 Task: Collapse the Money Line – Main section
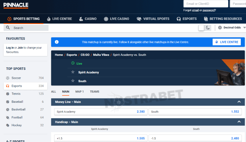click(239, 102)
